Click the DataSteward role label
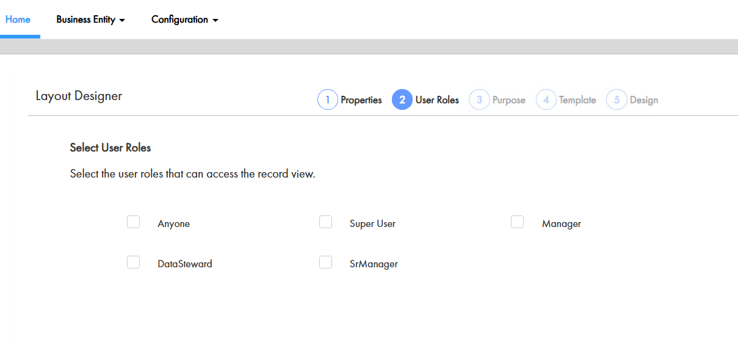This screenshot has height=346, width=738. click(x=185, y=264)
